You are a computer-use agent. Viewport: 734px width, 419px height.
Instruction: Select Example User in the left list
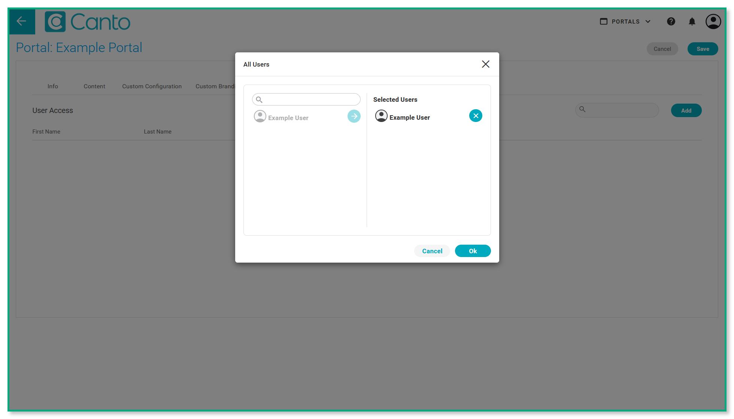(288, 118)
